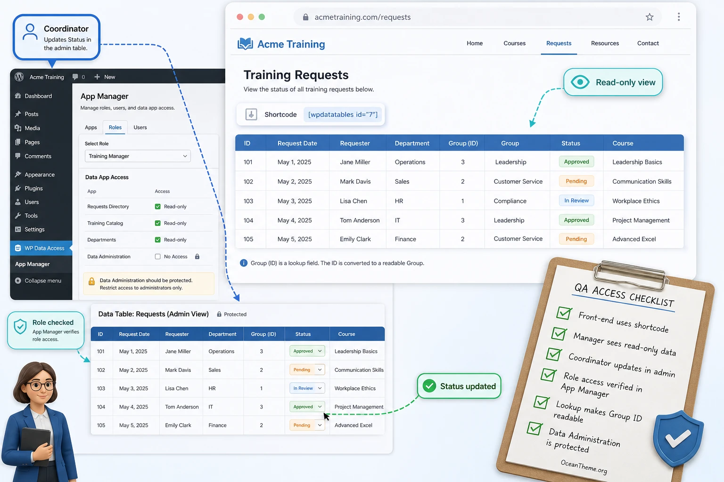Click the App Manager submenu item
The width and height of the screenshot is (724, 482).
coord(33,265)
